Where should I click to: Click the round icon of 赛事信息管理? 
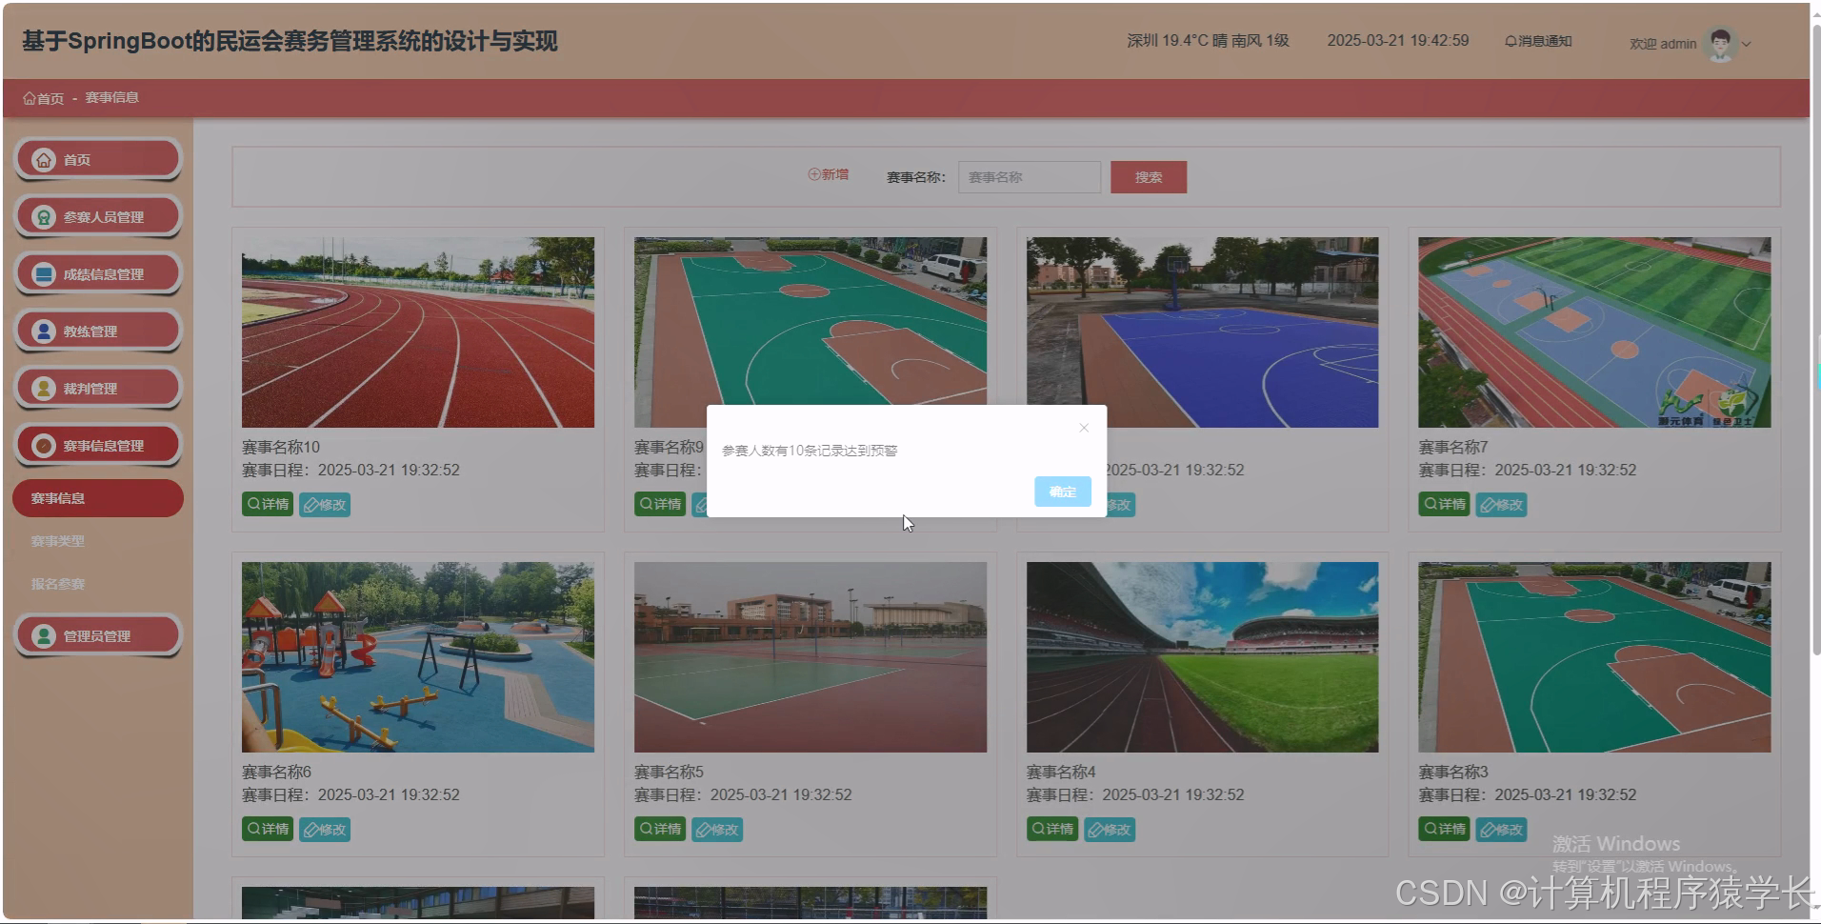[x=44, y=446]
